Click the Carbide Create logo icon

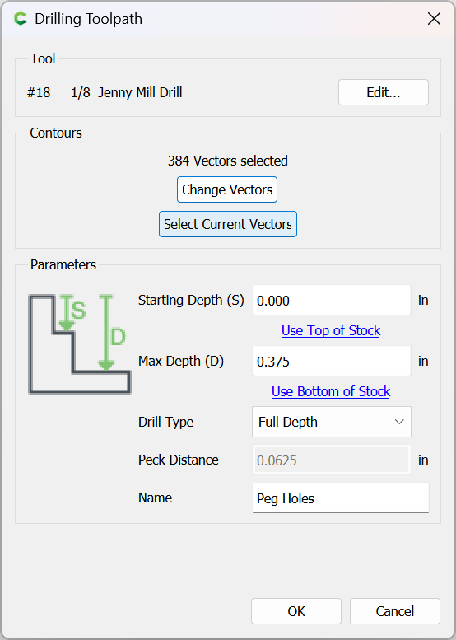tap(21, 19)
